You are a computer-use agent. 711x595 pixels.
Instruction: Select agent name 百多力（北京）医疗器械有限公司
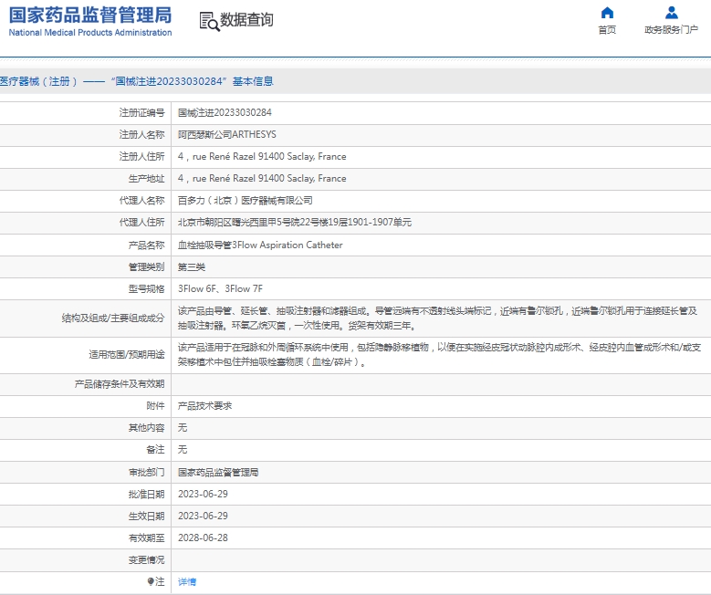coord(245,201)
